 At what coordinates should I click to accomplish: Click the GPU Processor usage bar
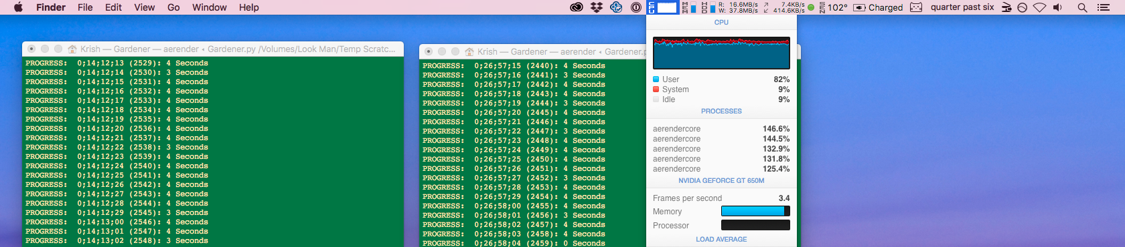(x=755, y=225)
